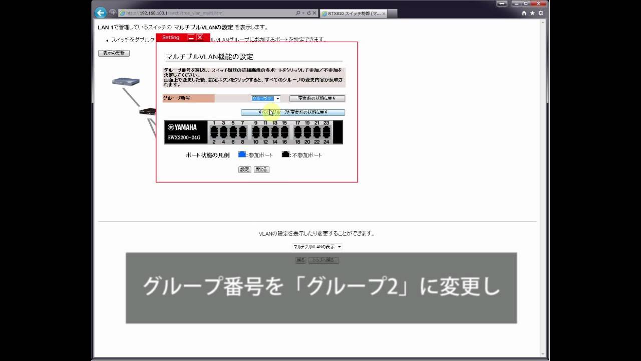Open the グループ2 group number dropdown

266,99
